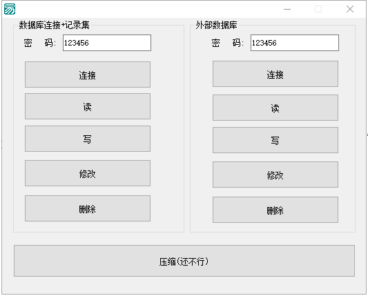Click 读 button in 外部数据库 group
The height and width of the screenshot is (296, 368).
[x=275, y=108]
